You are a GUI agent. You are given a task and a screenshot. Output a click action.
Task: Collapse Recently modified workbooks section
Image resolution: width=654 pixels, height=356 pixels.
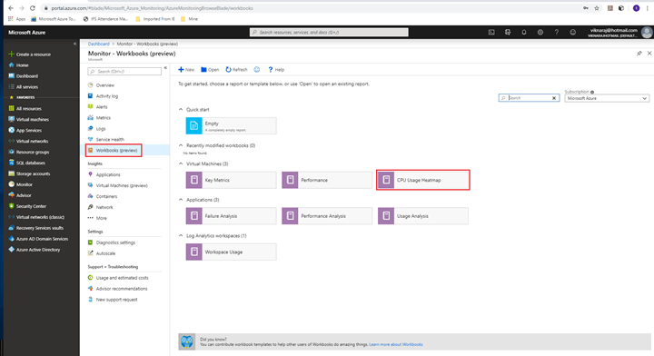[x=181, y=145]
